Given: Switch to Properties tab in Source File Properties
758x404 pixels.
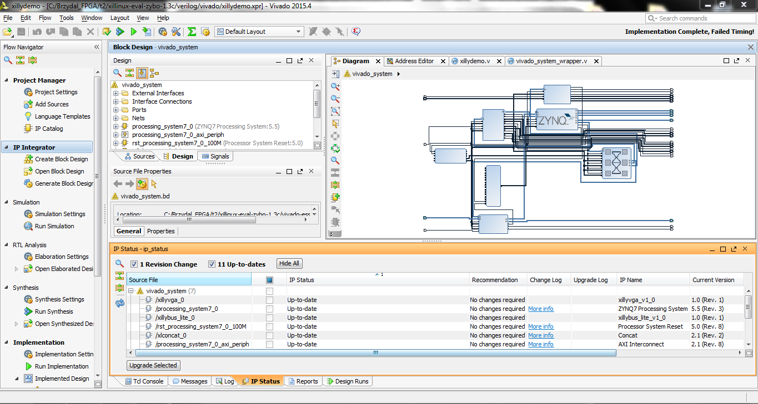Looking at the screenshot, I should click(x=161, y=231).
